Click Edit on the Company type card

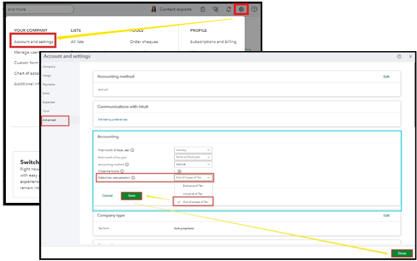pos(386,216)
